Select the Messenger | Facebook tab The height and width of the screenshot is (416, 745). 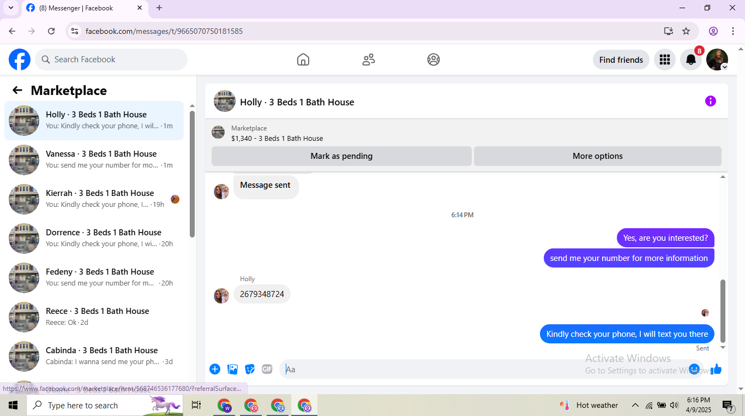click(85, 8)
